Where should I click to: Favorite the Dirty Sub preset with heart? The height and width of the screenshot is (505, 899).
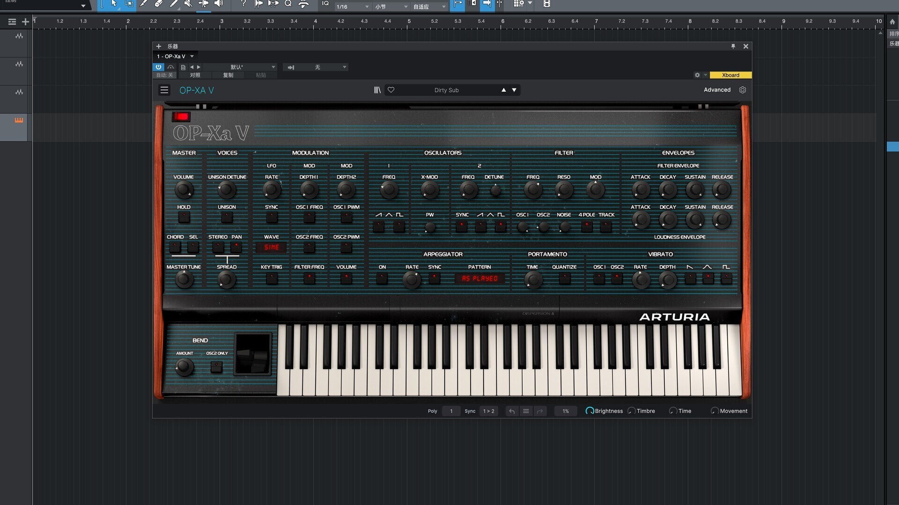pyautogui.click(x=391, y=90)
